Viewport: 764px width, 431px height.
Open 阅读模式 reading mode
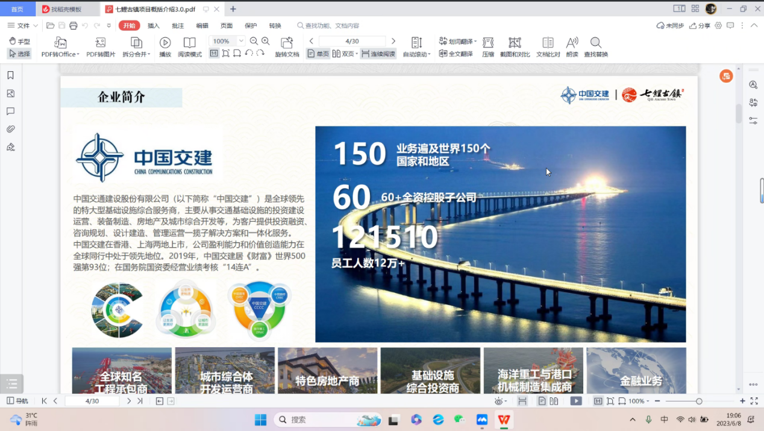pos(190,43)
